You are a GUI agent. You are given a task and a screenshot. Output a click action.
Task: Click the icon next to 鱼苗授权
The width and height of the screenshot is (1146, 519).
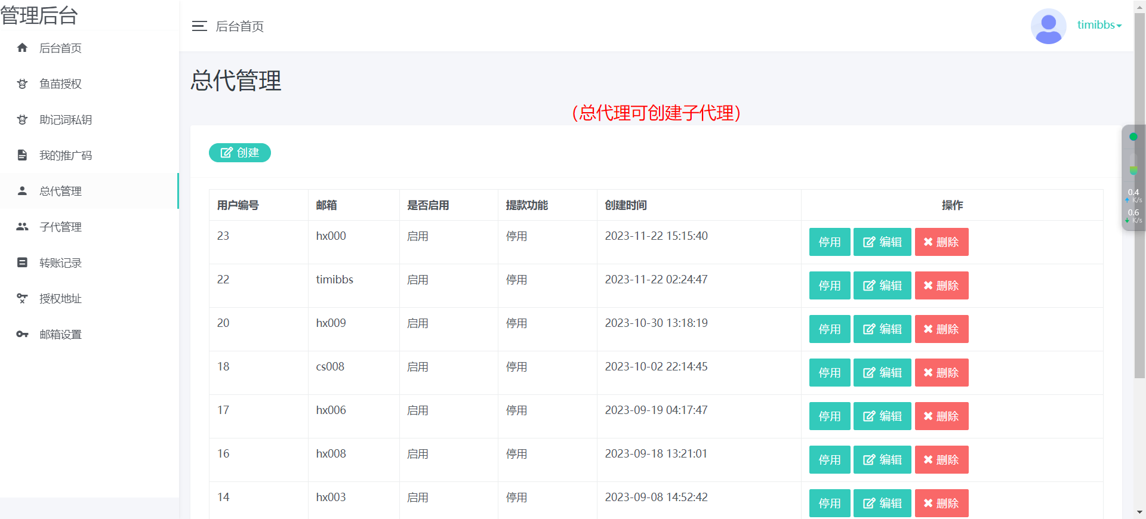[22, 84]
